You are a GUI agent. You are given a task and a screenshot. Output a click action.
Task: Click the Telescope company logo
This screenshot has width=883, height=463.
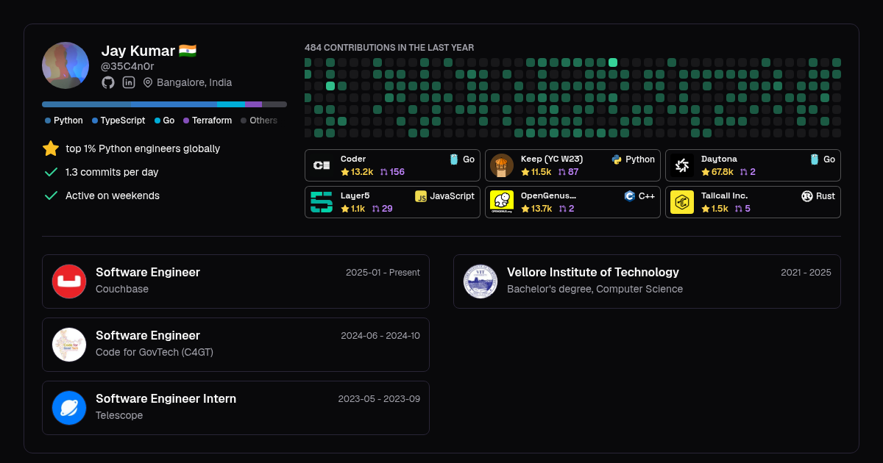(x=69, y=408)
